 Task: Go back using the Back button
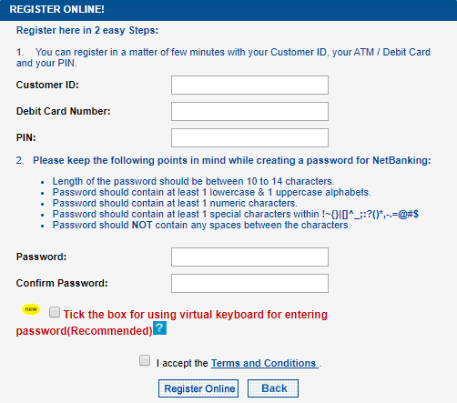coord(273,388)
